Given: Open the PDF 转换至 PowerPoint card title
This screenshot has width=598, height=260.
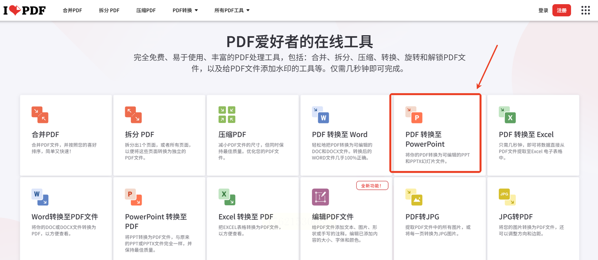Looking at the screenshot, I should [425, 139].
